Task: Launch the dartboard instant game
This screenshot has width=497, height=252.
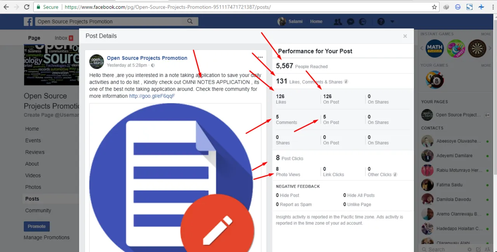Action: [477, 48]
